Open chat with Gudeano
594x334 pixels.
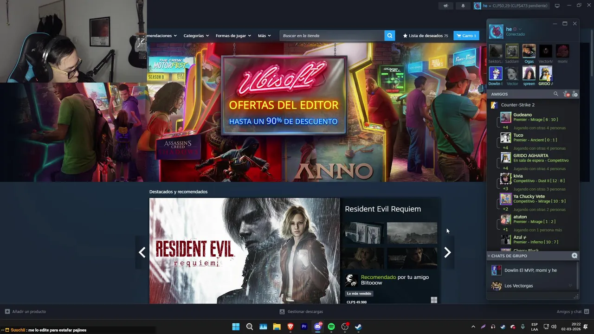pos(538,117)
